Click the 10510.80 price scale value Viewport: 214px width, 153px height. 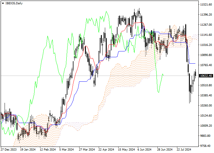(206, 85)
